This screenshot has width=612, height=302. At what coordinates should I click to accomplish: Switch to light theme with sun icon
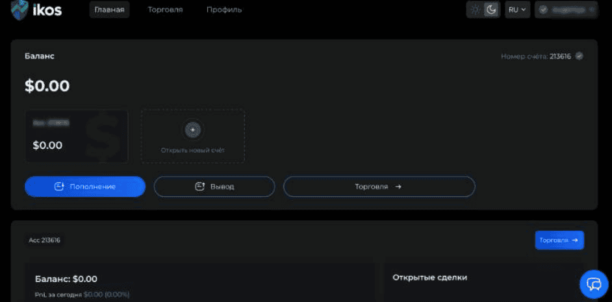[476, 10]
